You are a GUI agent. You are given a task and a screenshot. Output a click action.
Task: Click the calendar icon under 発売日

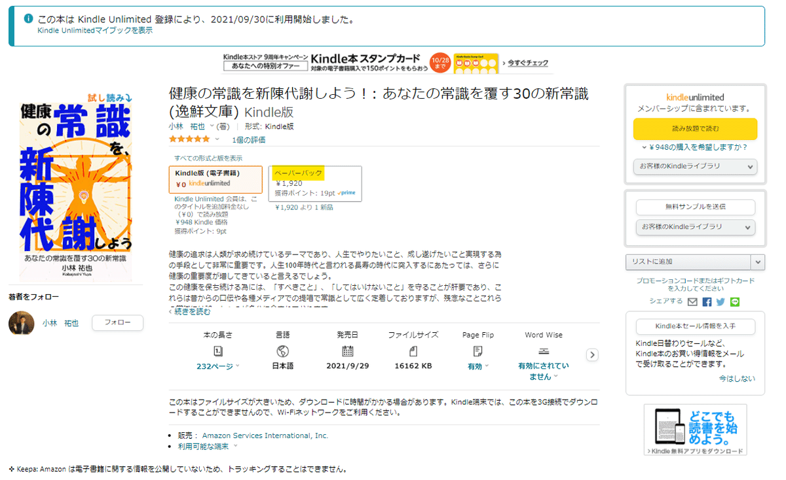coord(347,350)
